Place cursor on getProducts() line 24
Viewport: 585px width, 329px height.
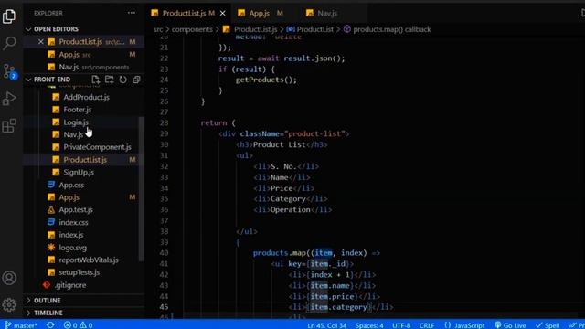pos(266,80)
